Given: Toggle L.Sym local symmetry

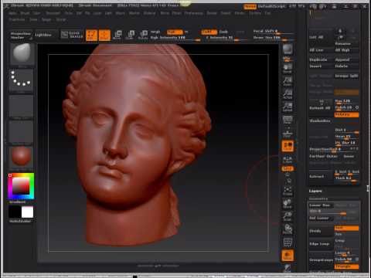Looking at the screenshot, I should (x=288, y=159).
